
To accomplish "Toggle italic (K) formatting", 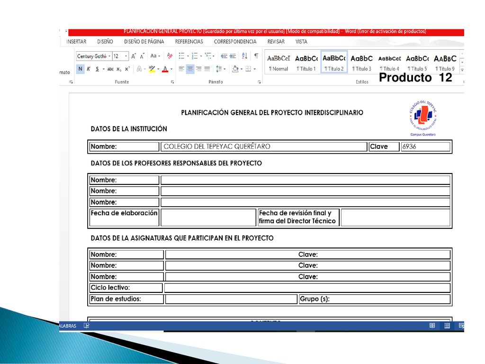I will (89, 69).
